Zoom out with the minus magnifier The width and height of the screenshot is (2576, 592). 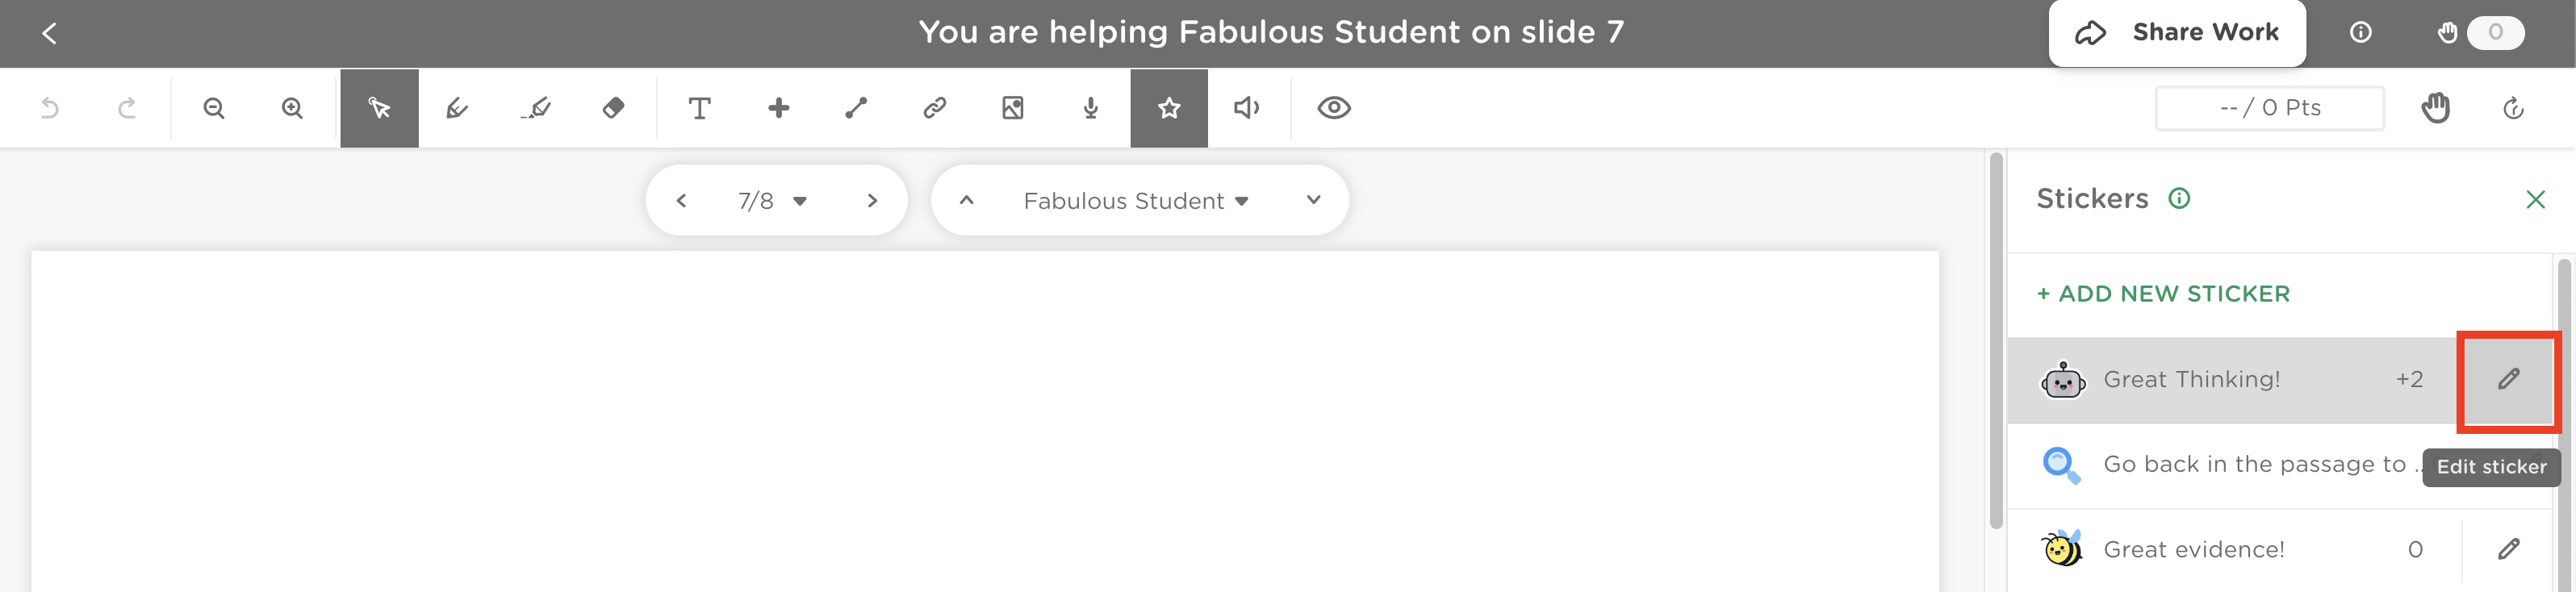pos(214,108)
